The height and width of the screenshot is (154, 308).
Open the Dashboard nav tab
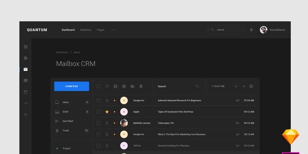(68, 30)
